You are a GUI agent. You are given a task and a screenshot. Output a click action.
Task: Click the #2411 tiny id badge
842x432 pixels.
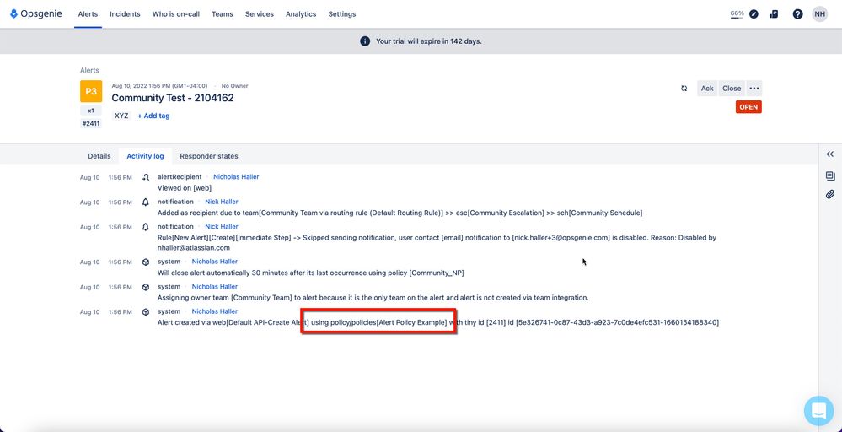(91, 123)
